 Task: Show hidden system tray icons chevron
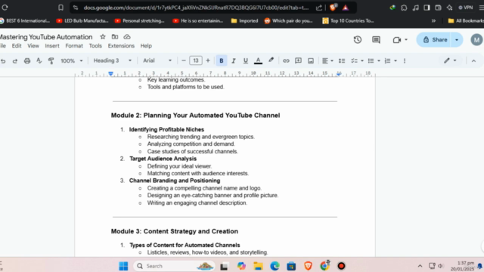[420, 266]
